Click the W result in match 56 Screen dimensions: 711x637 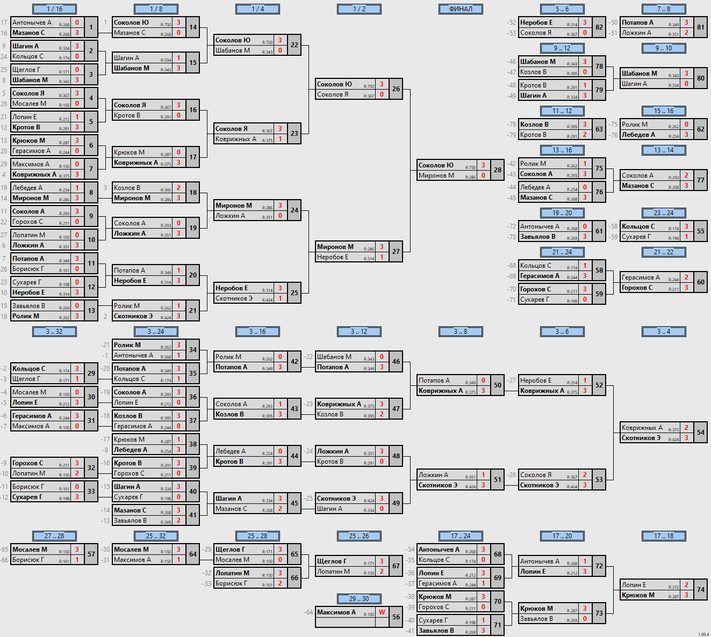pyautogui.click(x=382, y=612)
